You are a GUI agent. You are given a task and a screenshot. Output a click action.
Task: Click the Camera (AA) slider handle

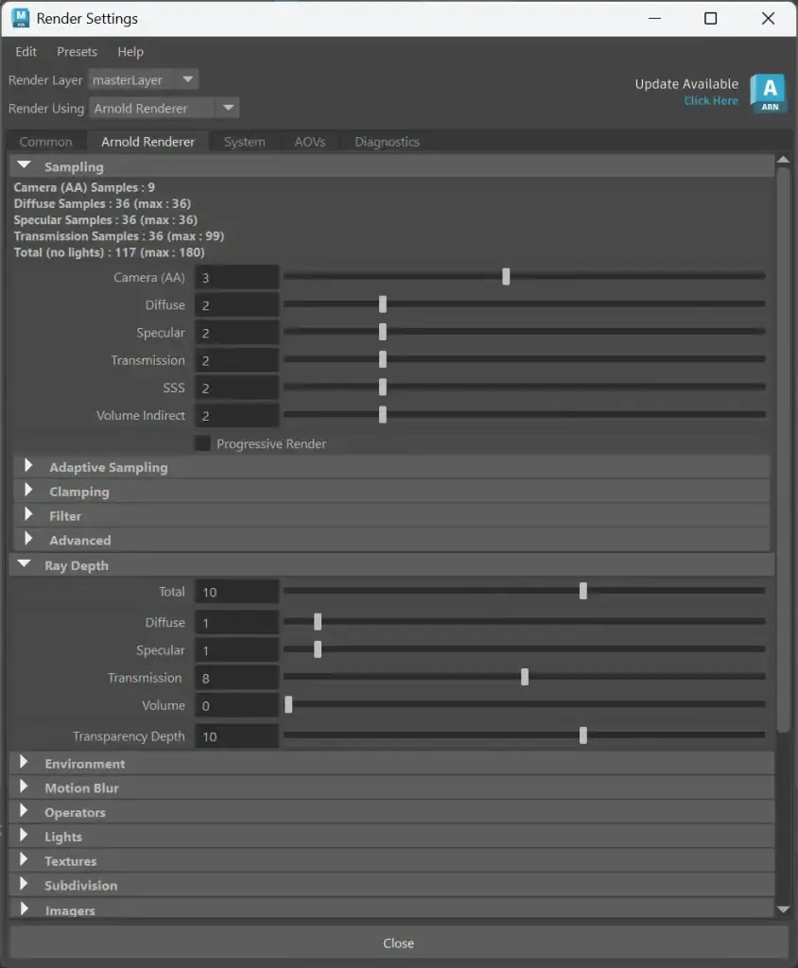(506, 277)
